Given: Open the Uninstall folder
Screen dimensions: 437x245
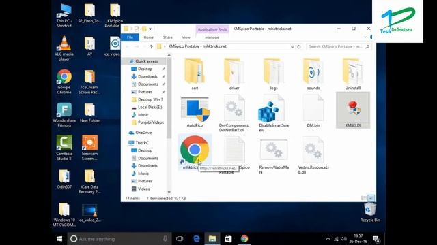Looking at the screenshot, I should tap(353, 73).
